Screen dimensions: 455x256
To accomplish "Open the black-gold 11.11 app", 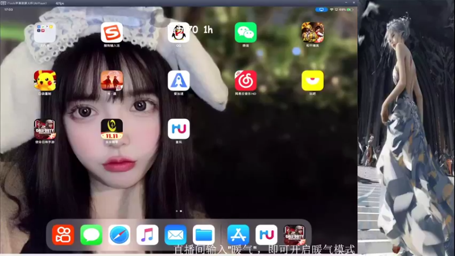I will coord(111,129).
